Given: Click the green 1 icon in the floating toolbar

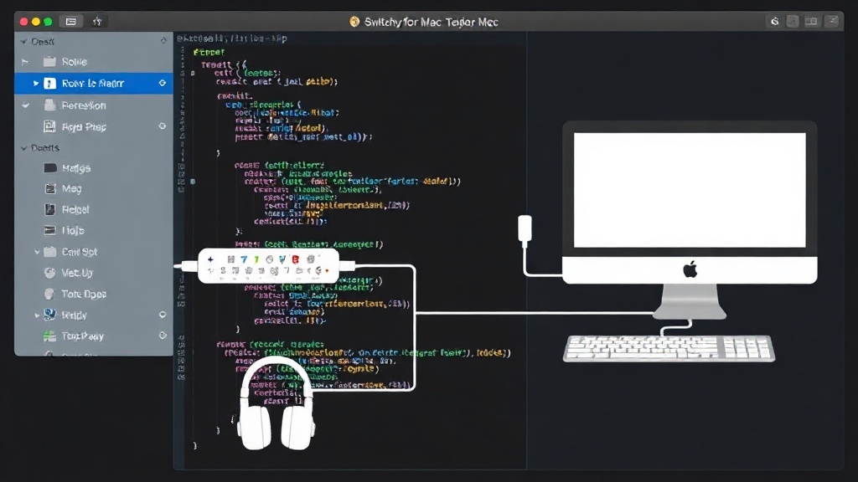Looking at the screenshot, I should (256, 259).
